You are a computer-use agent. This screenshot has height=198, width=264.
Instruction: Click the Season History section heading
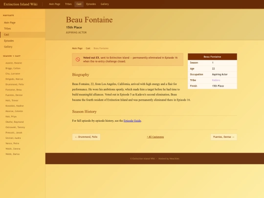click(x=85, y=111)
